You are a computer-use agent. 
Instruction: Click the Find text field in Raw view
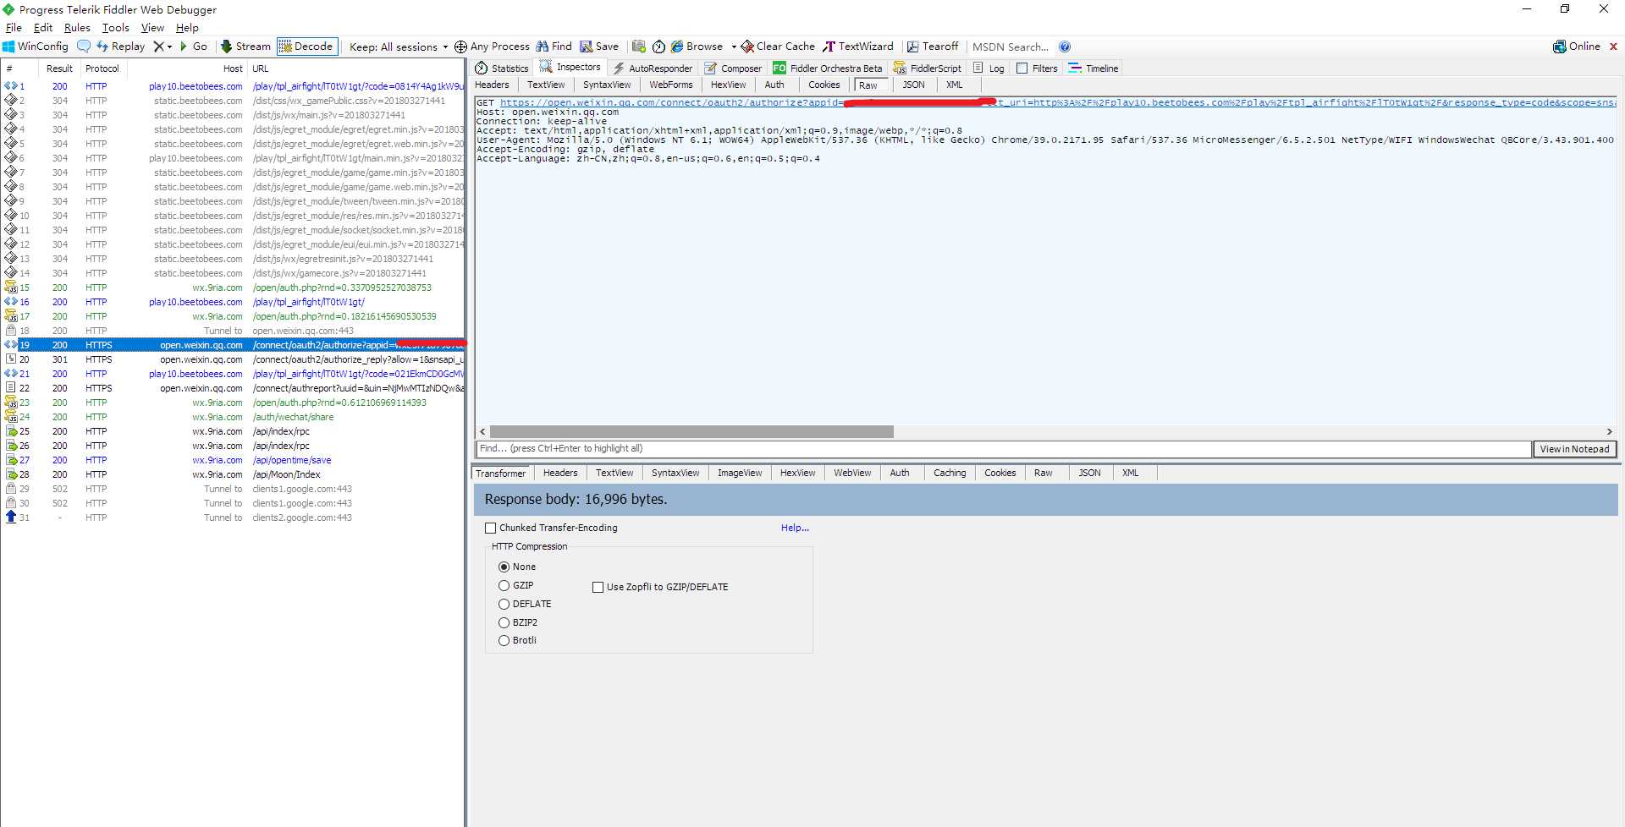coord(1004,449)
